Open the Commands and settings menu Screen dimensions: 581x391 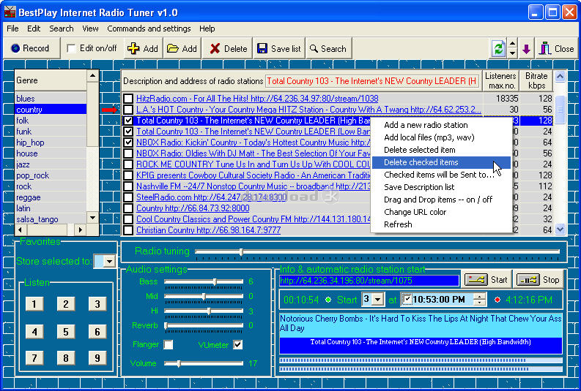149,29
